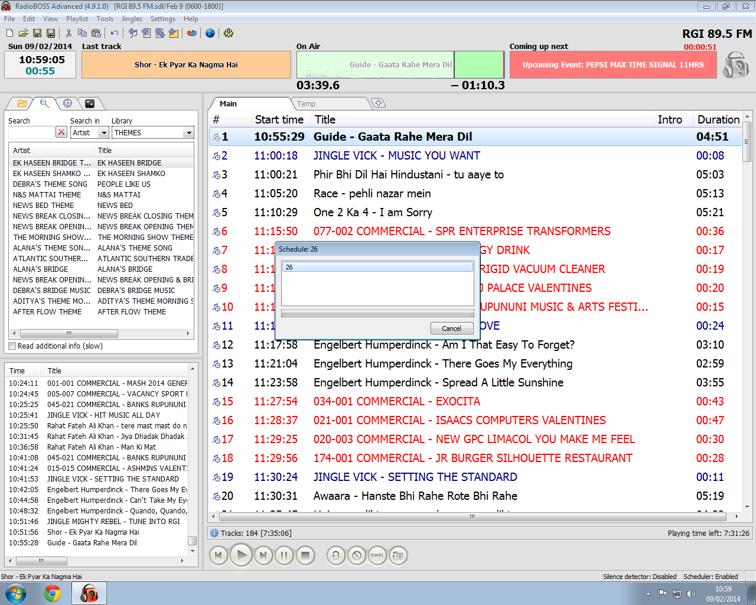Open playlist with the folder toolbar icon

coord(23,33)
